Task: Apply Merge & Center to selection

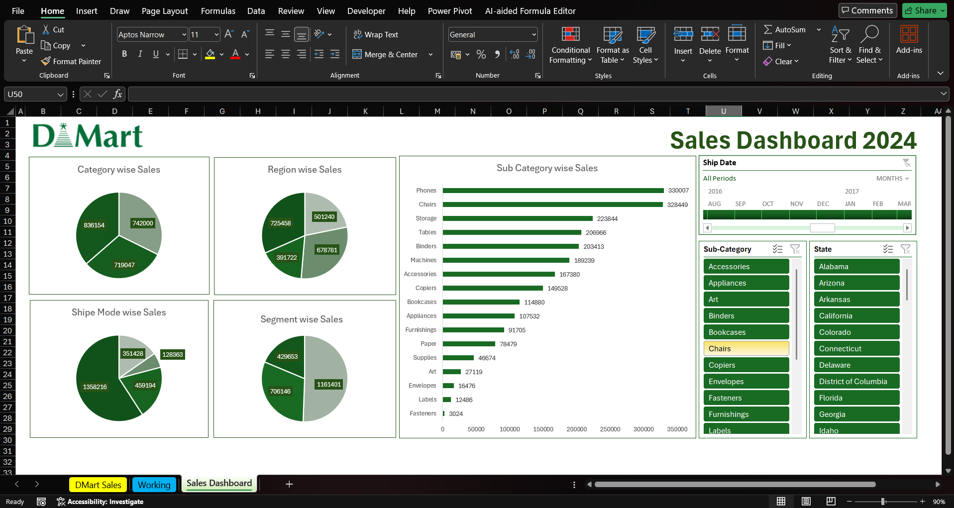Action: [x=385, y=55]
